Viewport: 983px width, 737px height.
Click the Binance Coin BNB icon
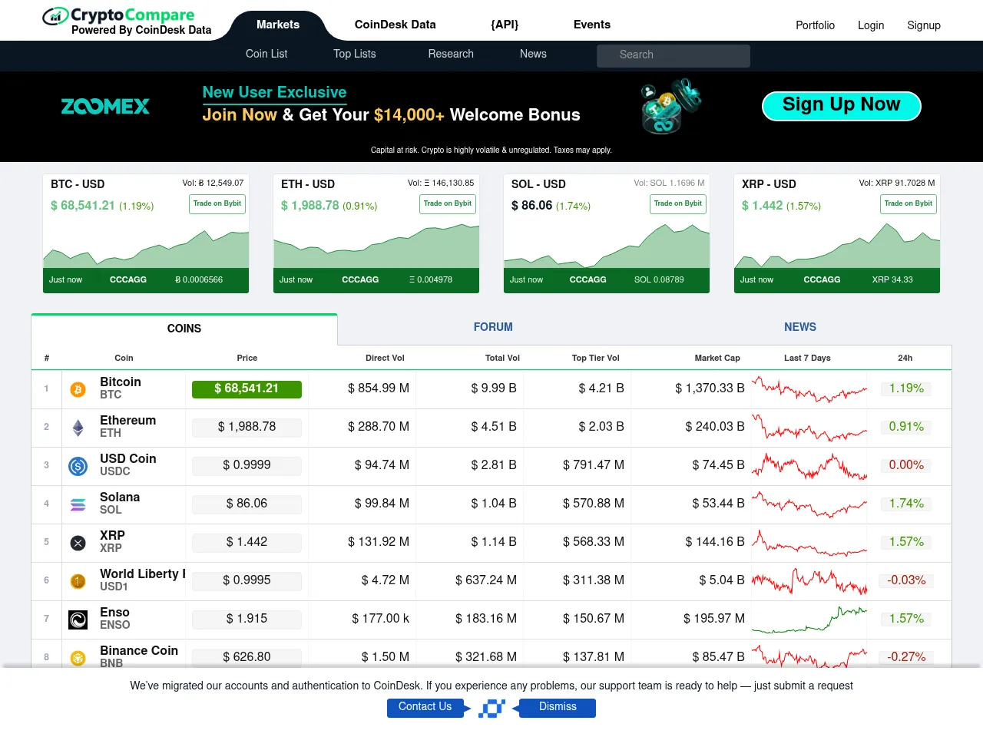(78, 658)
